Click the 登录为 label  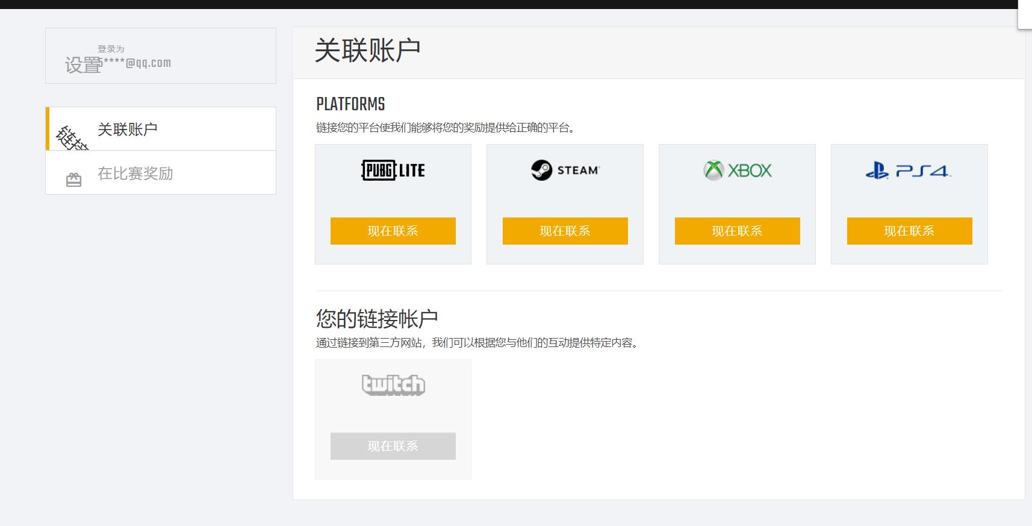click(111, 49)
